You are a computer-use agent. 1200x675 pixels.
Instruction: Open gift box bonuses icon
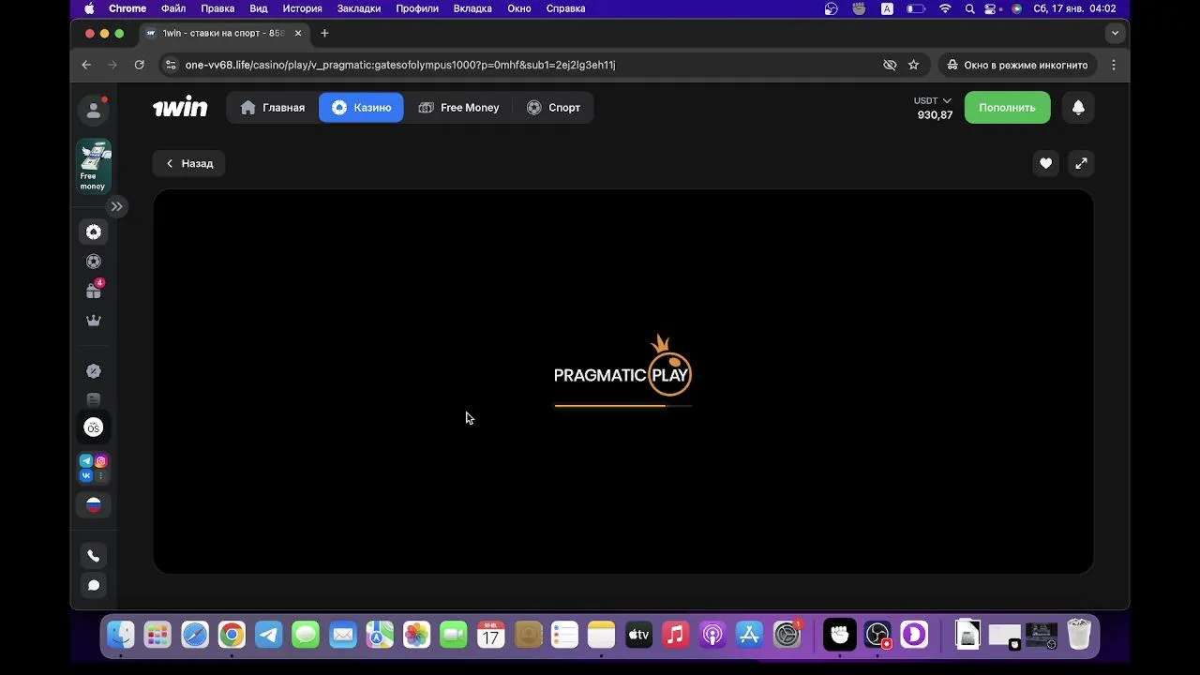[94, 291]
